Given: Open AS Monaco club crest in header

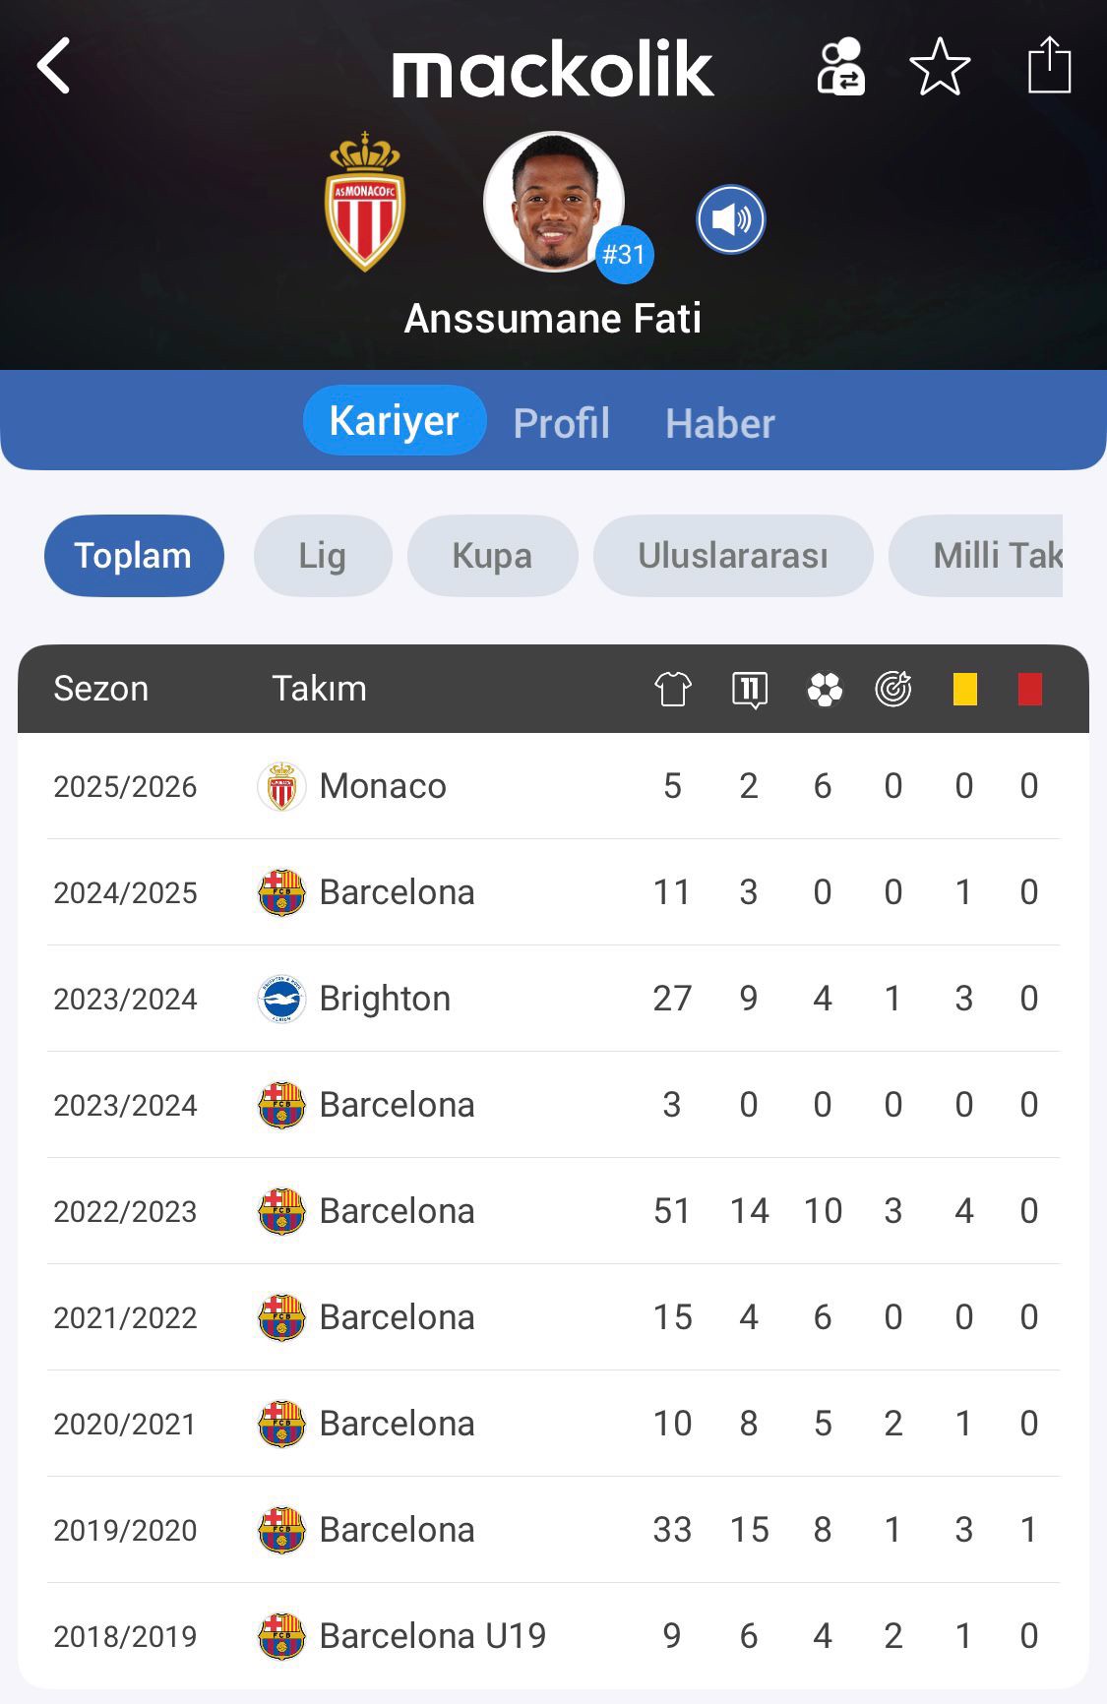Looking at the screenshot, I should click(x=365, y=203).
